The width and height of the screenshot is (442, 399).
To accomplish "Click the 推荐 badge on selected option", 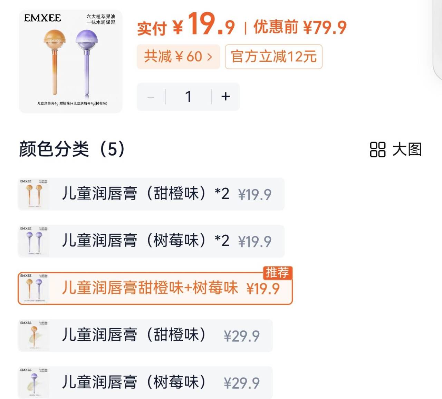I will (x=277, y=273).
